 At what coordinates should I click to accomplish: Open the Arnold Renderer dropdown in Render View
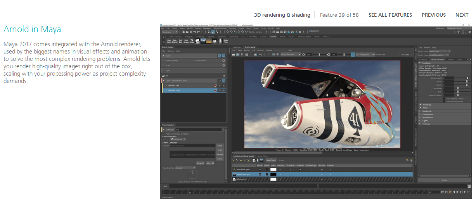[291, 55]
